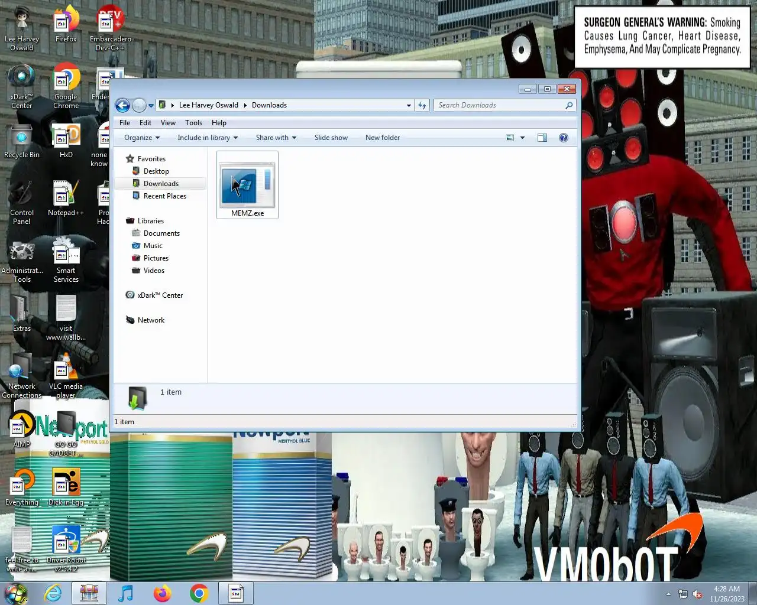Open Videos library
The height and width of the screenshot is (605, 757).
point(154,271)
